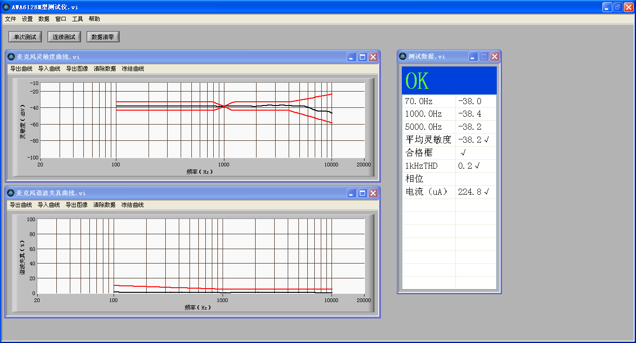
Task: Open the 设置 menu
Action: point(27,19)
